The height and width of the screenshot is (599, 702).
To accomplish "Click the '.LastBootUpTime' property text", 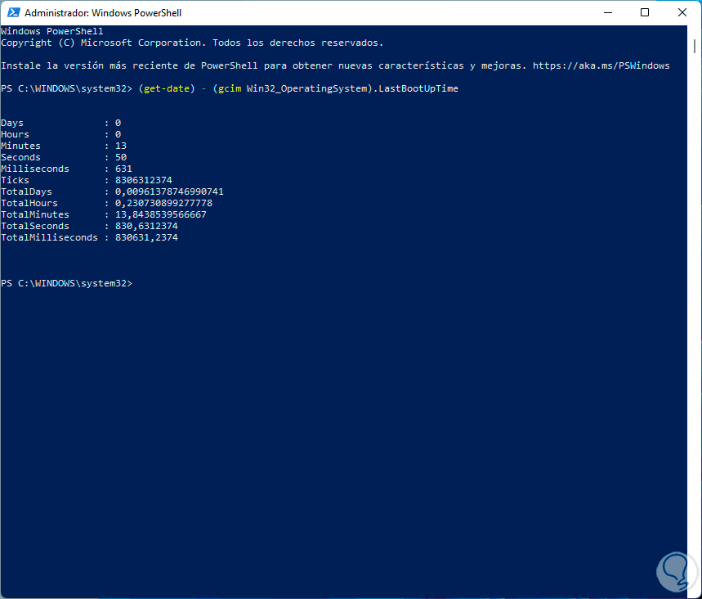I will tap(415, 88).
